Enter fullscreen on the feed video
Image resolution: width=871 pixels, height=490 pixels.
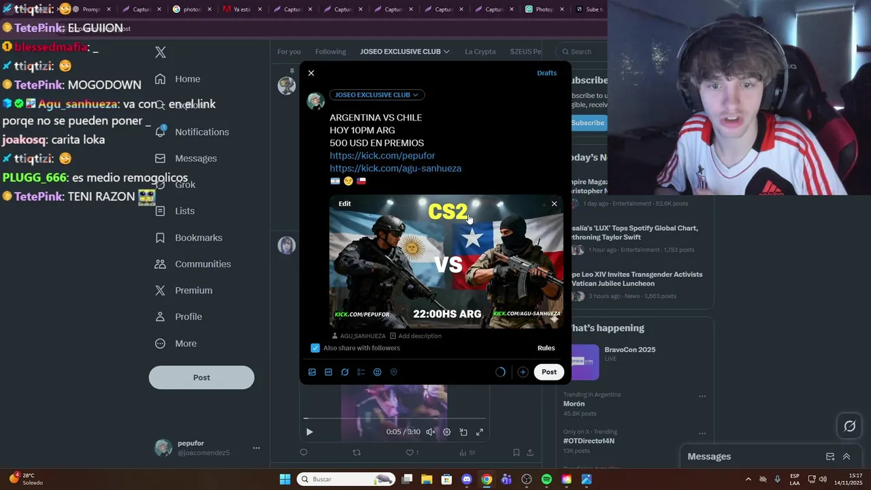pos(480,432)
